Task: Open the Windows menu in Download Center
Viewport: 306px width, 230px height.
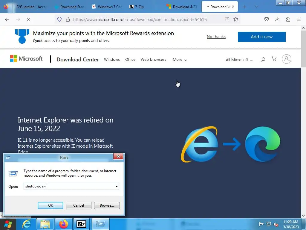Action: pos(112,60)
